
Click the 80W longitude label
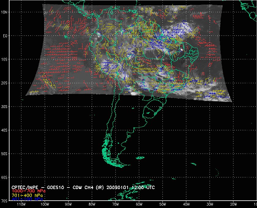click(92, 205)
